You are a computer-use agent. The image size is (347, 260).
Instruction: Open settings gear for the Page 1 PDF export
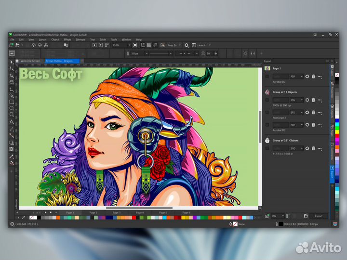click(307, 76)
